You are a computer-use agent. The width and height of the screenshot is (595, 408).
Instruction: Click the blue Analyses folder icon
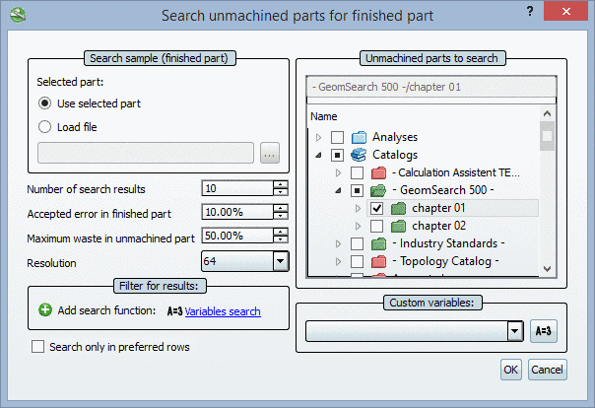point(359,137)
